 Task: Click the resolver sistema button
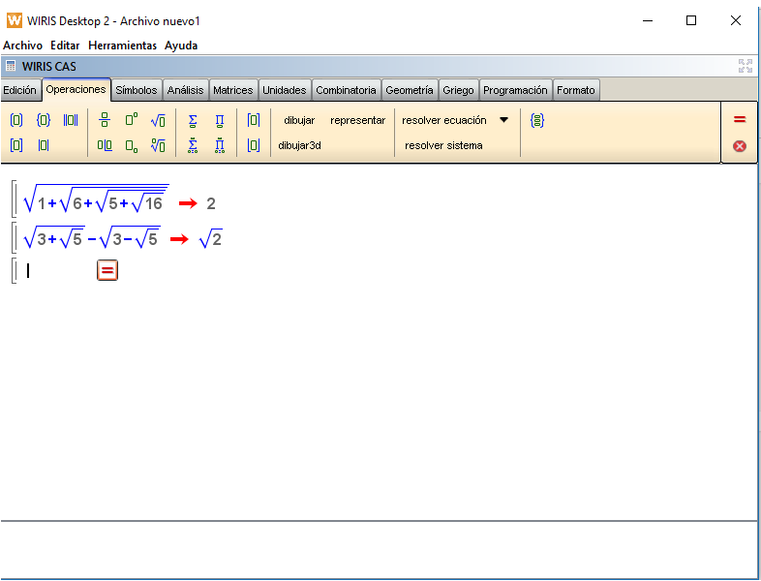tap(443, 145)
